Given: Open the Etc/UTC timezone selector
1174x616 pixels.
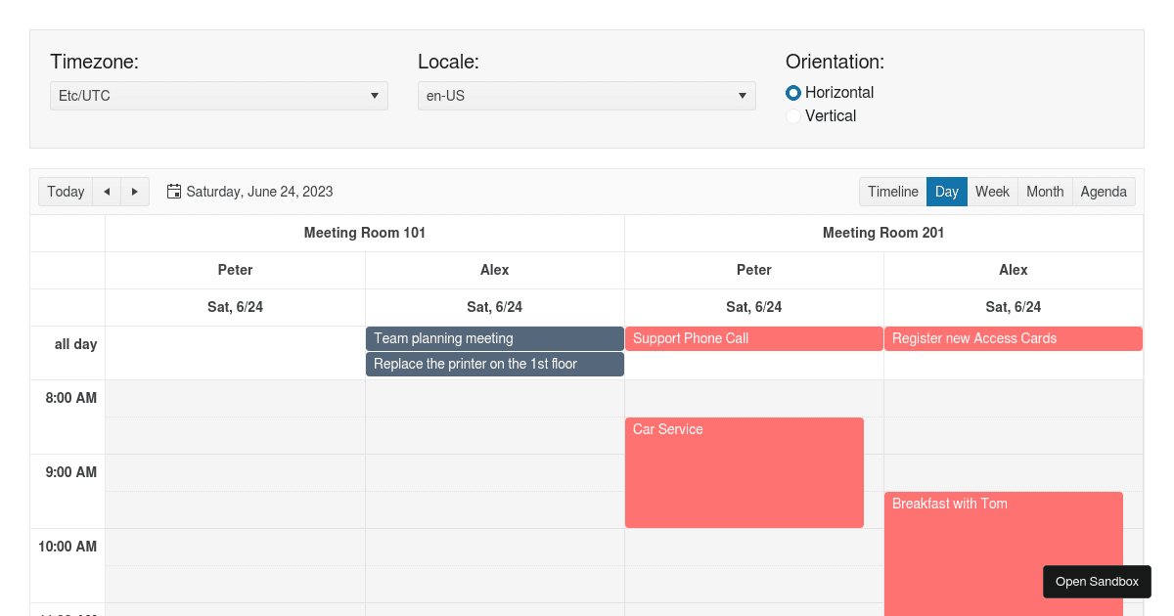Looking at the screenshot, I should [218, 96].
